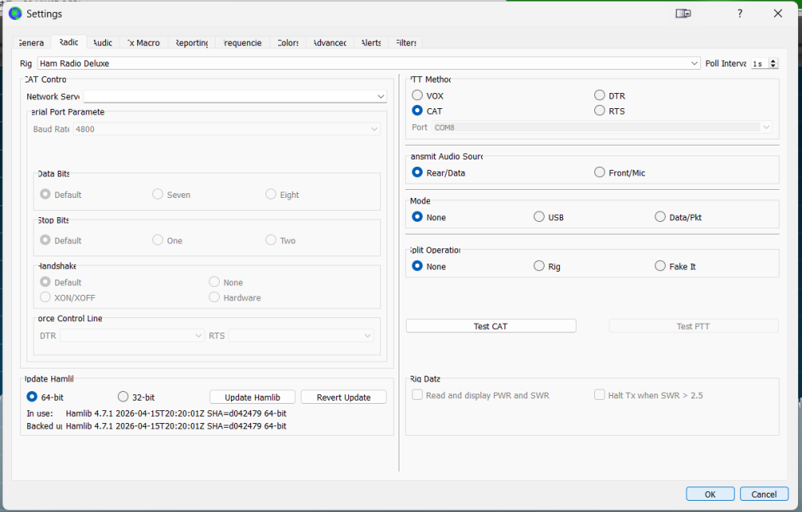Open the Colors tab
802x512 pixels.
(x=288, y=43)
